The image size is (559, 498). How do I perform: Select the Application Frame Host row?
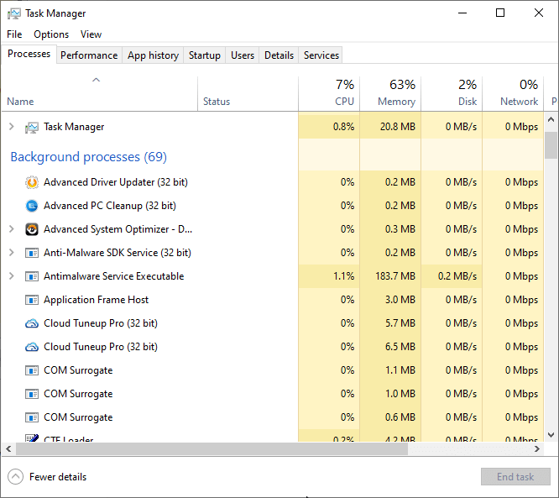[273, 300]
